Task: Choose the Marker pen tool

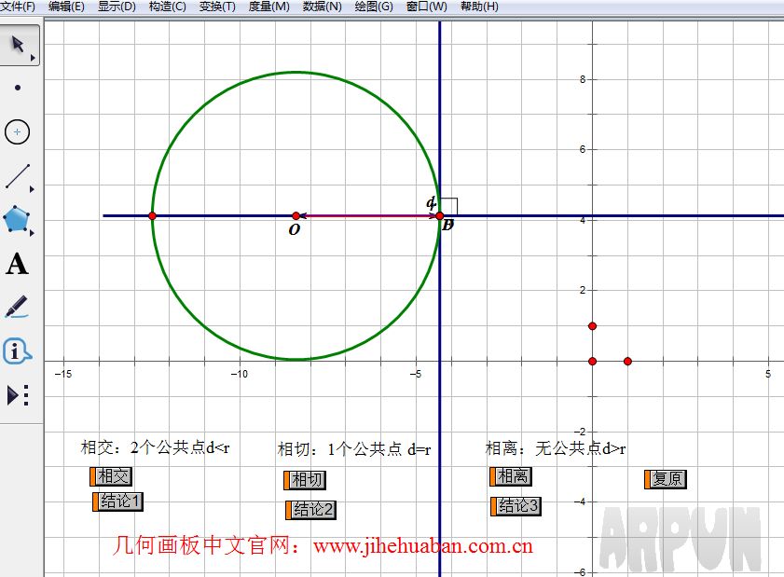Action: 19,308
